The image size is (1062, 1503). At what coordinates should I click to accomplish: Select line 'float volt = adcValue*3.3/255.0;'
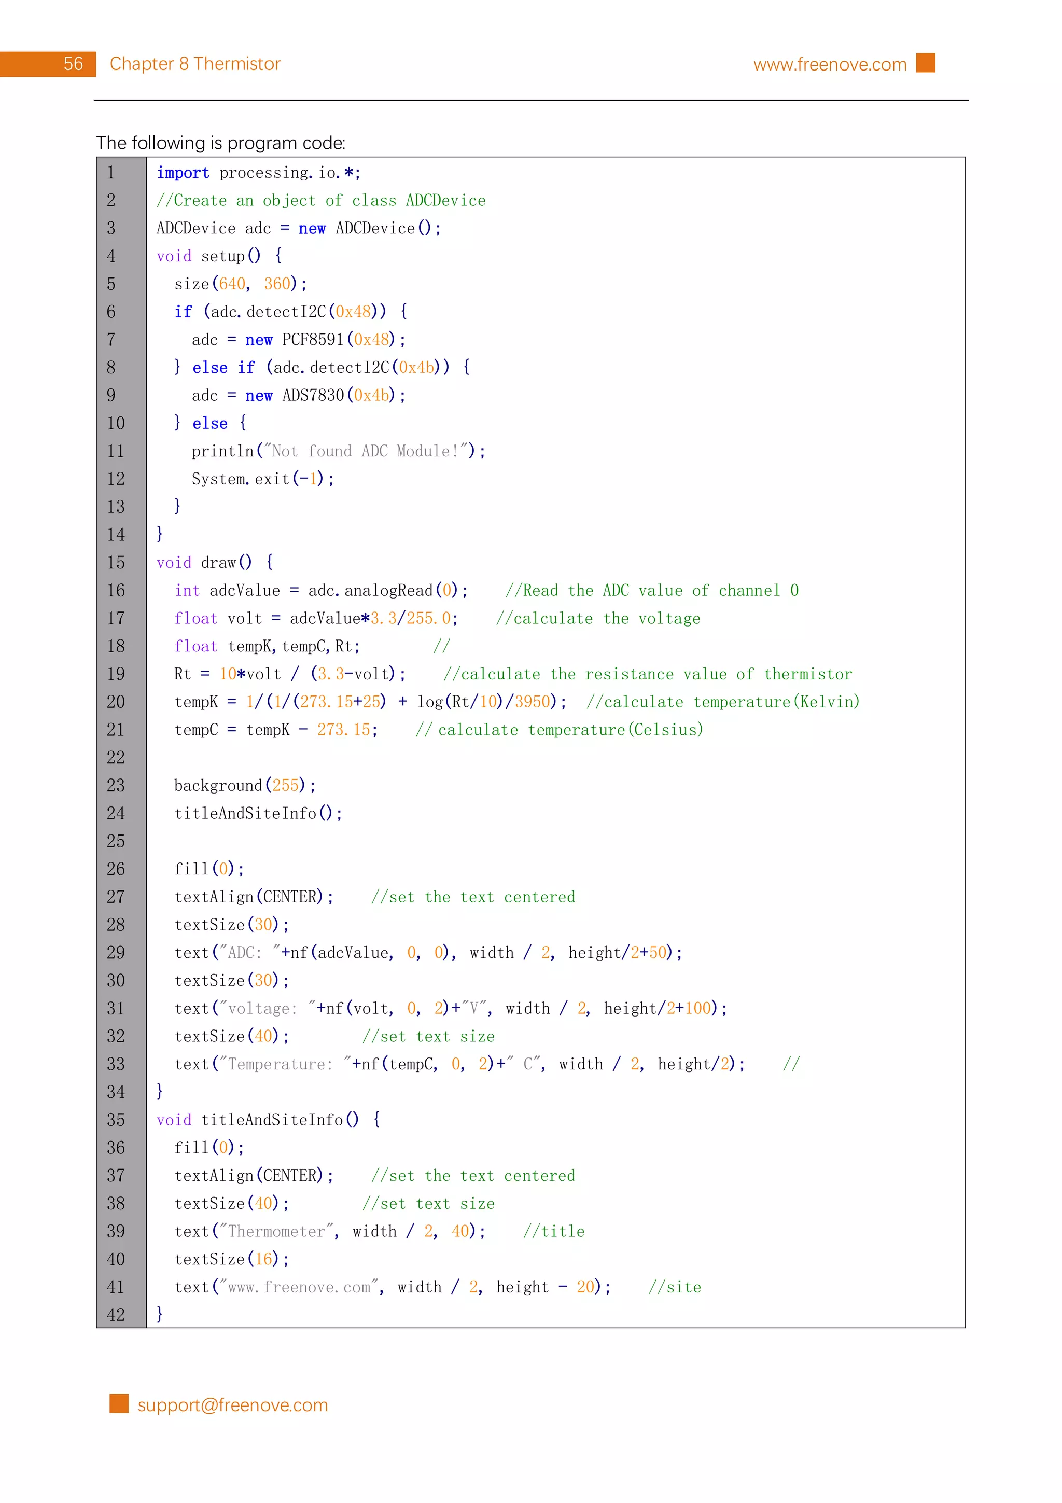tap(317, 619)
